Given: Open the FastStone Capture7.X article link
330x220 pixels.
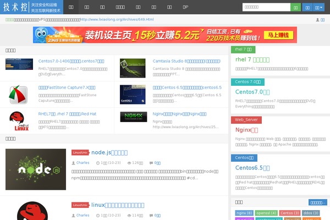Looking at the screenshot, I should pyautogui.click(x=67, y=87).
